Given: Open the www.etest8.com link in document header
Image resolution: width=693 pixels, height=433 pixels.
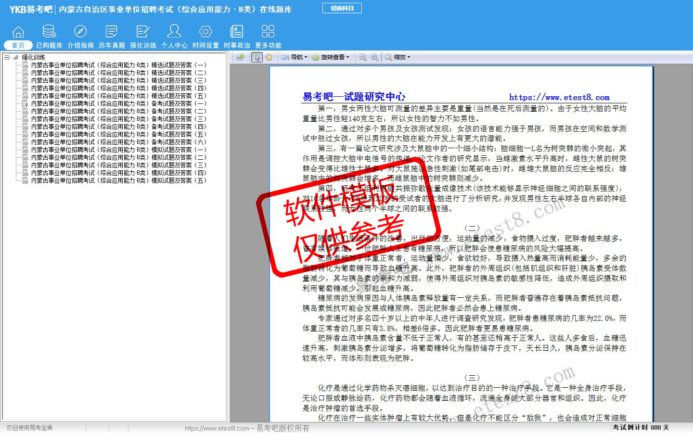Looking at the screenshot, I should (559, 97).
